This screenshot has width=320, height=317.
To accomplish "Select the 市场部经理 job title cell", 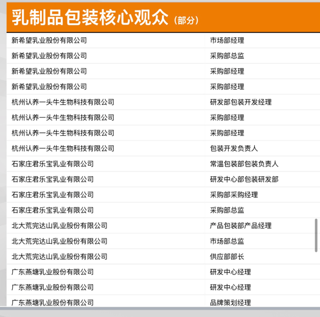I will [227, 40].
